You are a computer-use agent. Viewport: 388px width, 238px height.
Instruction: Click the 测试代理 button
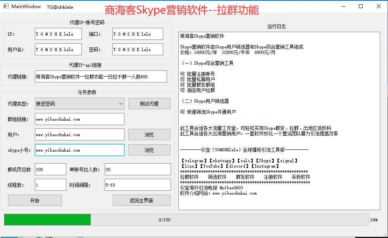[x=149, y=104]
